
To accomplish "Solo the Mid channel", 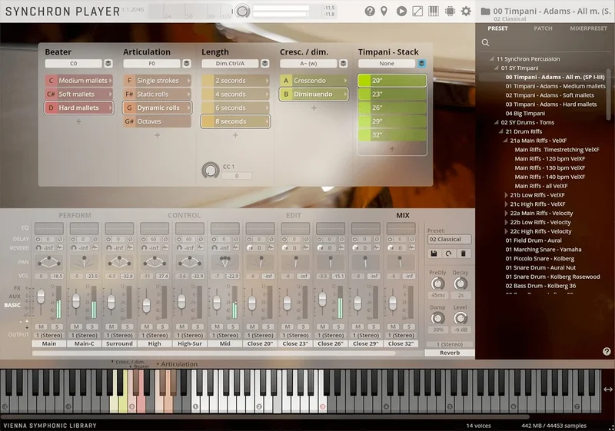I will [233, 327].
